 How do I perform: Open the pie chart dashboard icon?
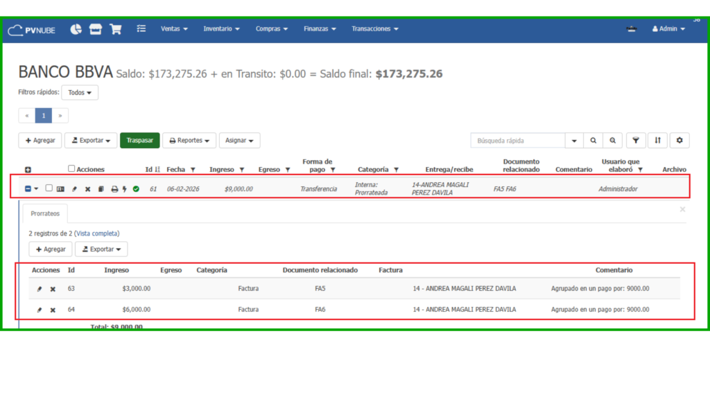pyautogui.click(x=76, y=29)
